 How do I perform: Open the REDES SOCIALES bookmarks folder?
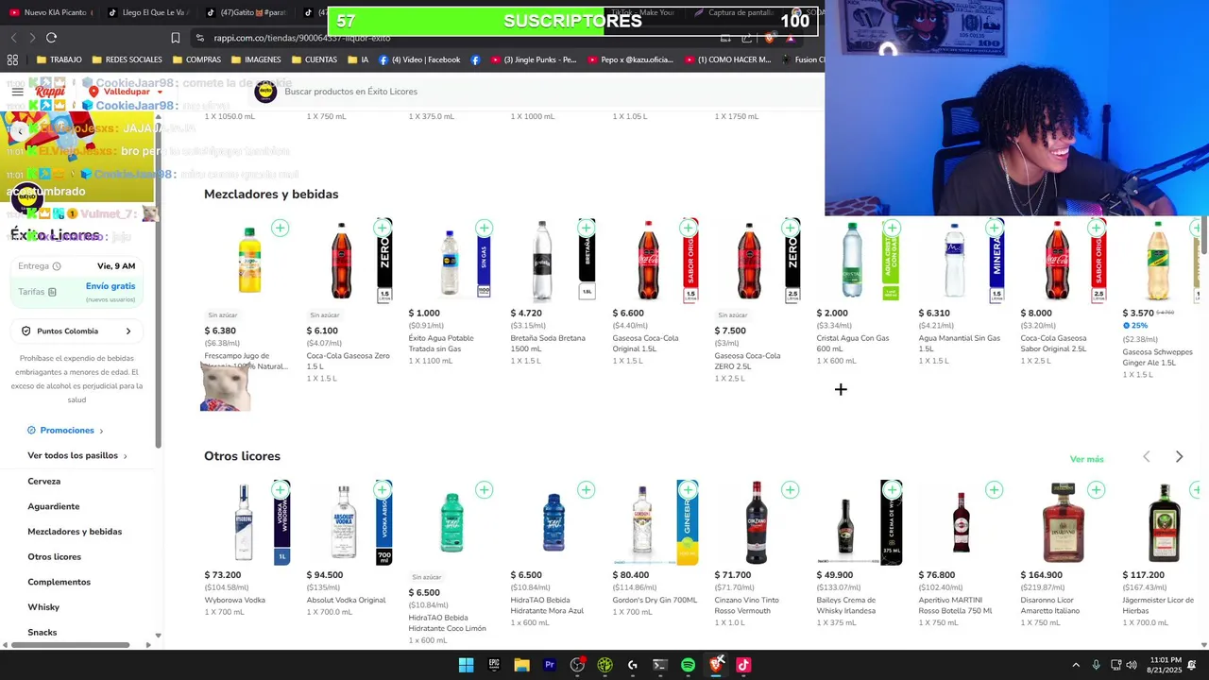[x=127, y=59]
